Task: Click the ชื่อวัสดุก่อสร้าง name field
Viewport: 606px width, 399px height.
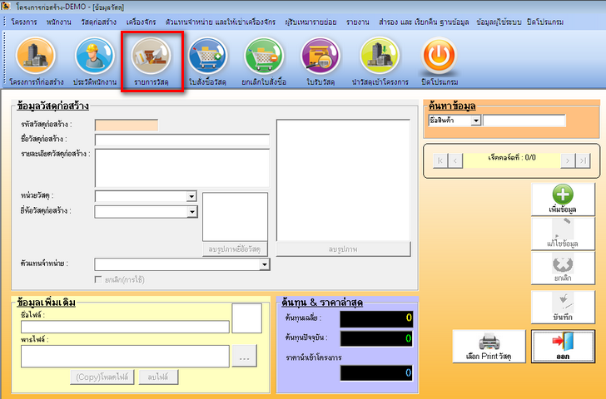Action: tap(182, 140)
